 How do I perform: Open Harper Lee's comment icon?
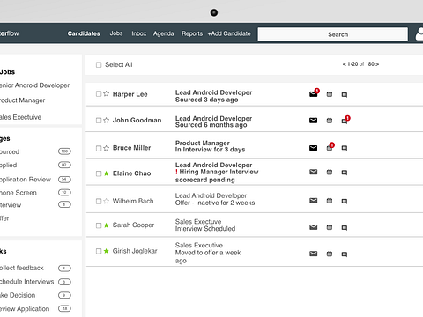click(x=345, y=95)
